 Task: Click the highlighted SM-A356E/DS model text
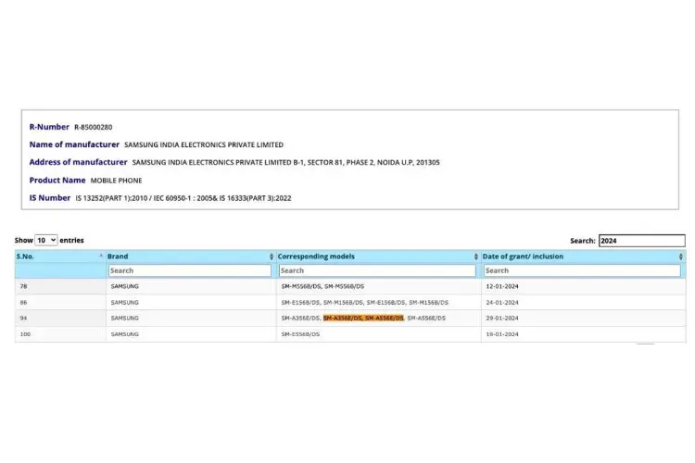(343, 318)
